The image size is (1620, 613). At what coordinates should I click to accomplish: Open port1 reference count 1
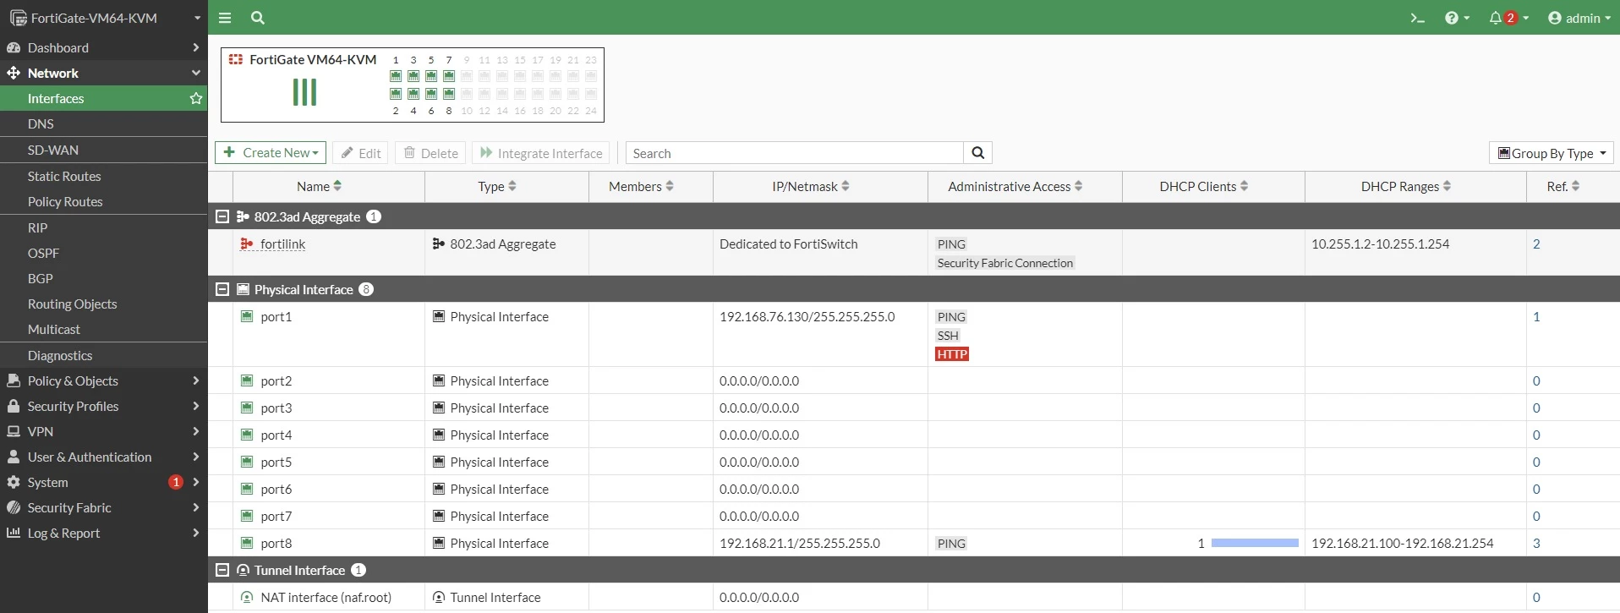1536,316
